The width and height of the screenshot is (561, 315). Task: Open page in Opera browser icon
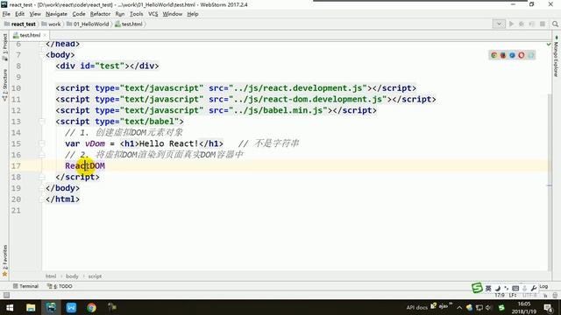point(522,55)
